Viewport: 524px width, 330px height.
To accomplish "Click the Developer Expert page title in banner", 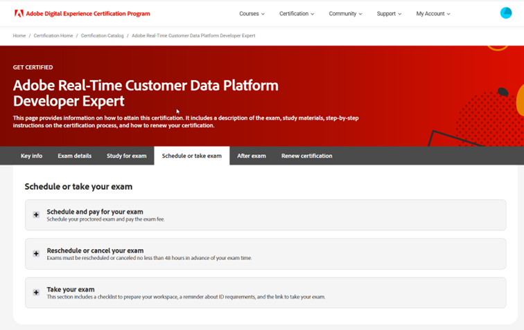I will [x=146, y=93].
